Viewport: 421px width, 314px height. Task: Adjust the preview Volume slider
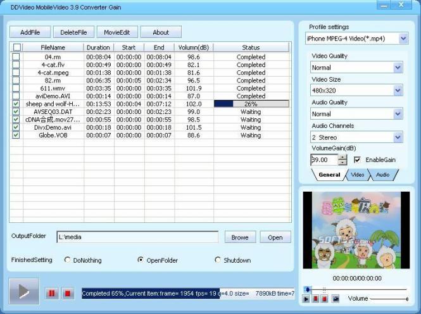pos(389,299)
